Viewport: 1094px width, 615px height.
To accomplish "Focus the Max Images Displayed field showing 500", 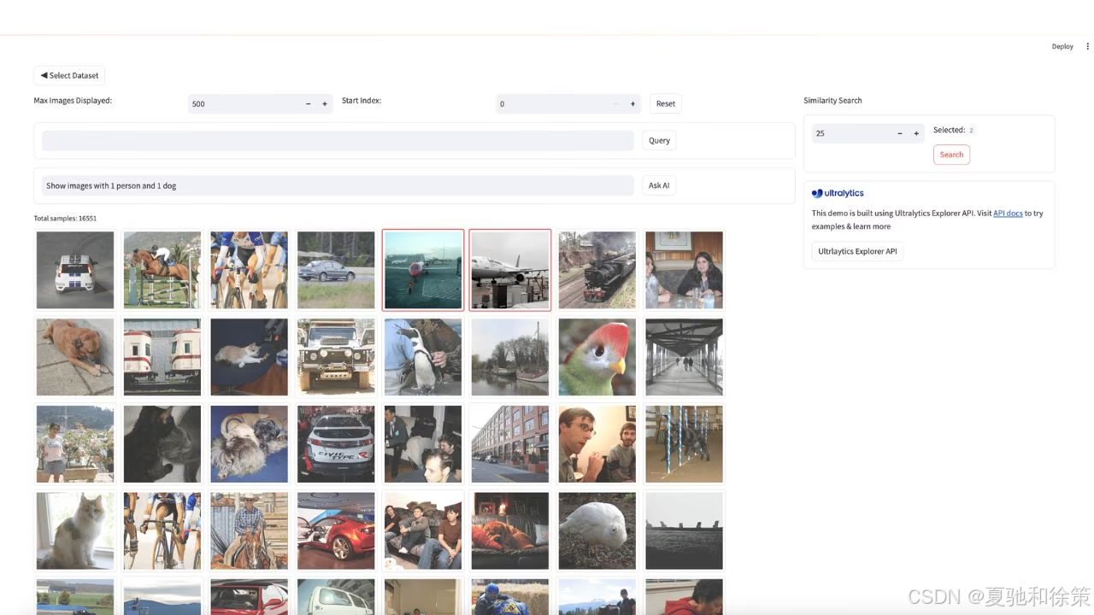I will click(244, 103).
